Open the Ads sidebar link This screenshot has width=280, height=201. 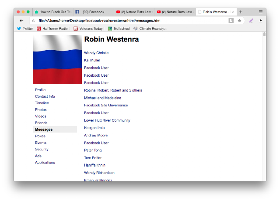[38, 156]
